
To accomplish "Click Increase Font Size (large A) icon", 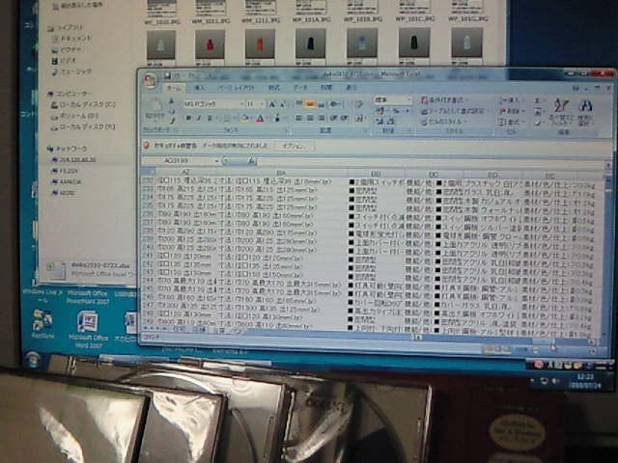I will (272, 104).
